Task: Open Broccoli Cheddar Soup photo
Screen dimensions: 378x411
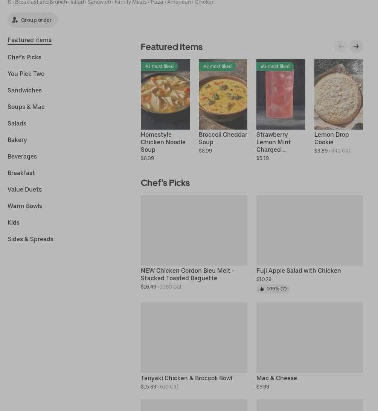Action: [223, 94]
